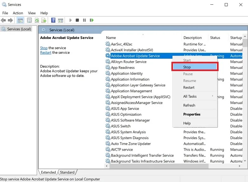Select the Application Layer Gateway Service row
This screenshot has width=248, height=182.
(x=174, y=85)
